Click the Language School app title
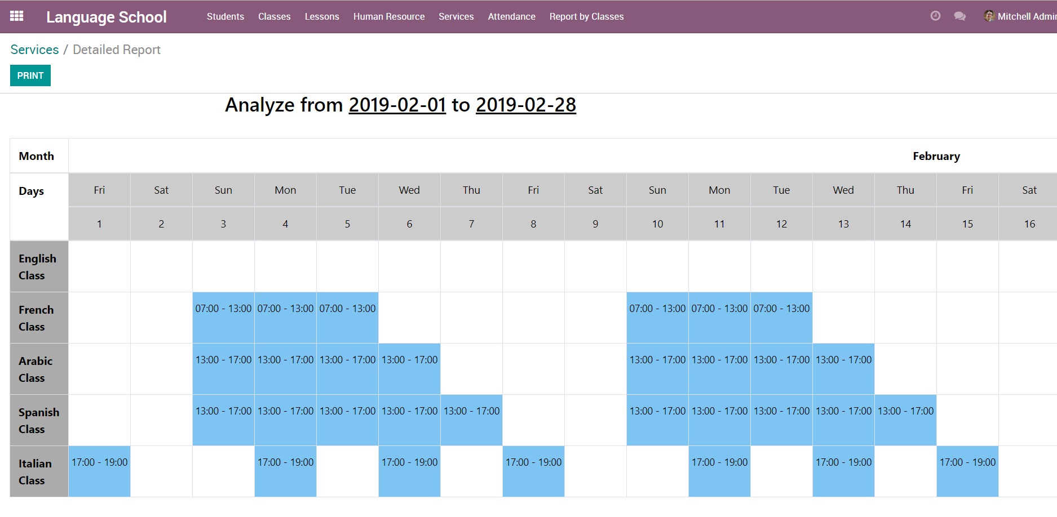1057x517 pixels. 106,17
